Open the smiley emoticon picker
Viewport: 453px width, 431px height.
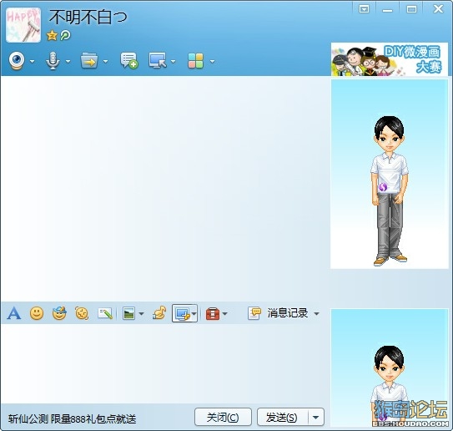point(37,313)
